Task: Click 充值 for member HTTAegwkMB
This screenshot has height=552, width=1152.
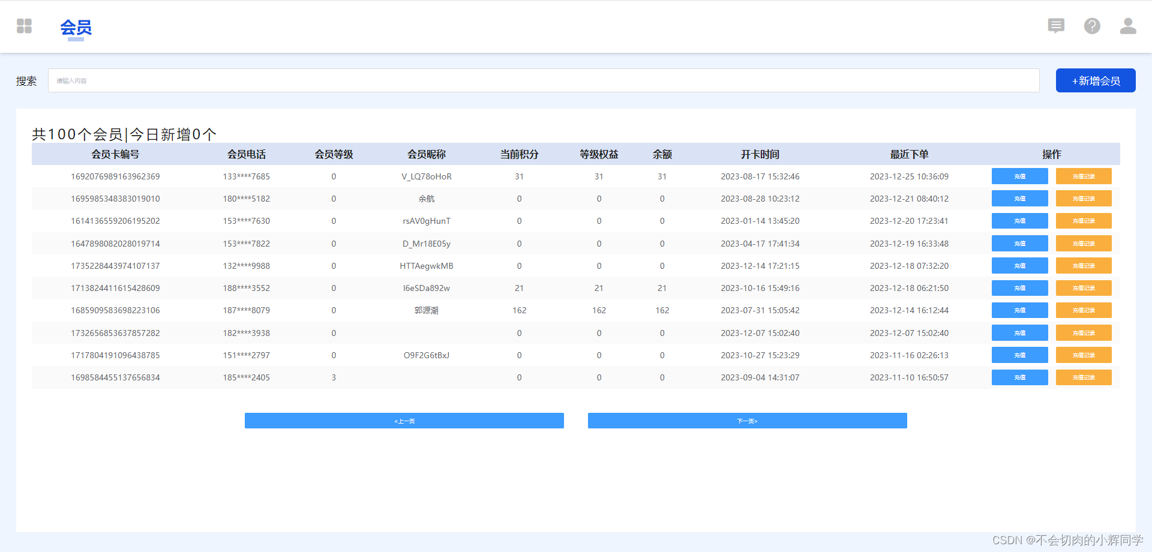Action: click(1019, 265)
